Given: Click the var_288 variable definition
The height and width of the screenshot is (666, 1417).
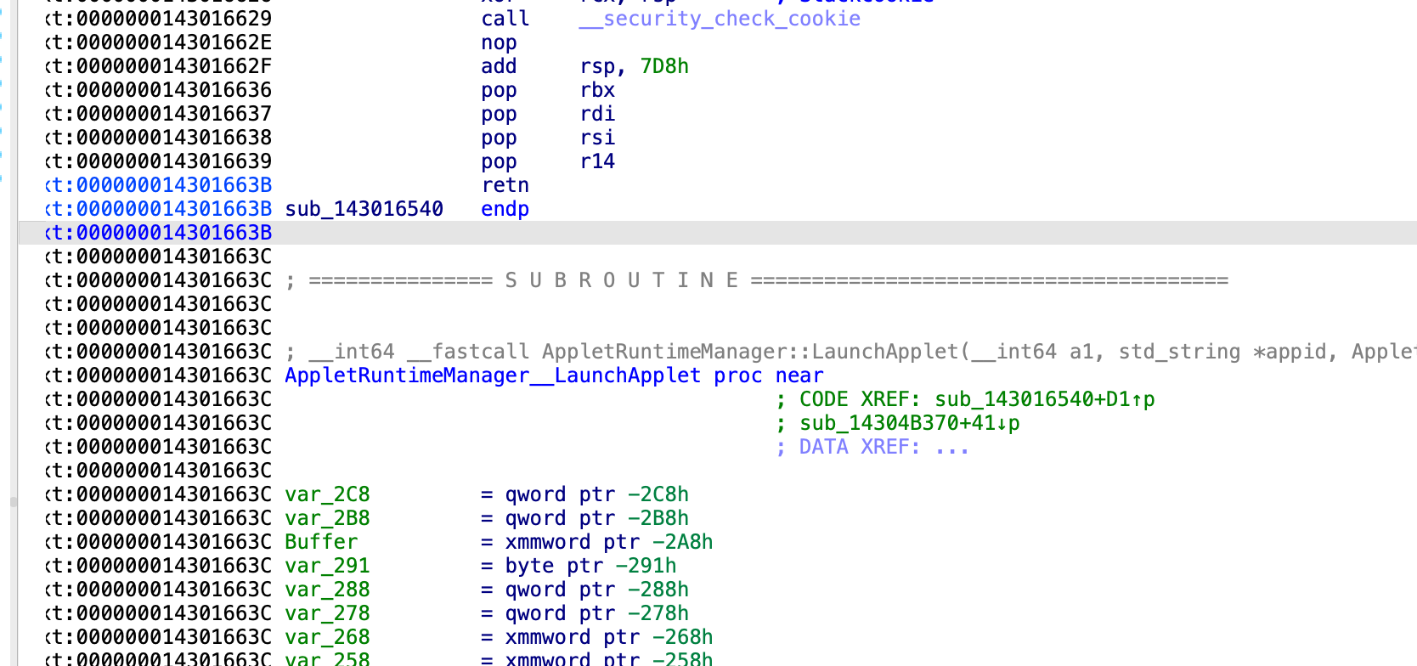Looking at the screenshot, I should (327, 590).
